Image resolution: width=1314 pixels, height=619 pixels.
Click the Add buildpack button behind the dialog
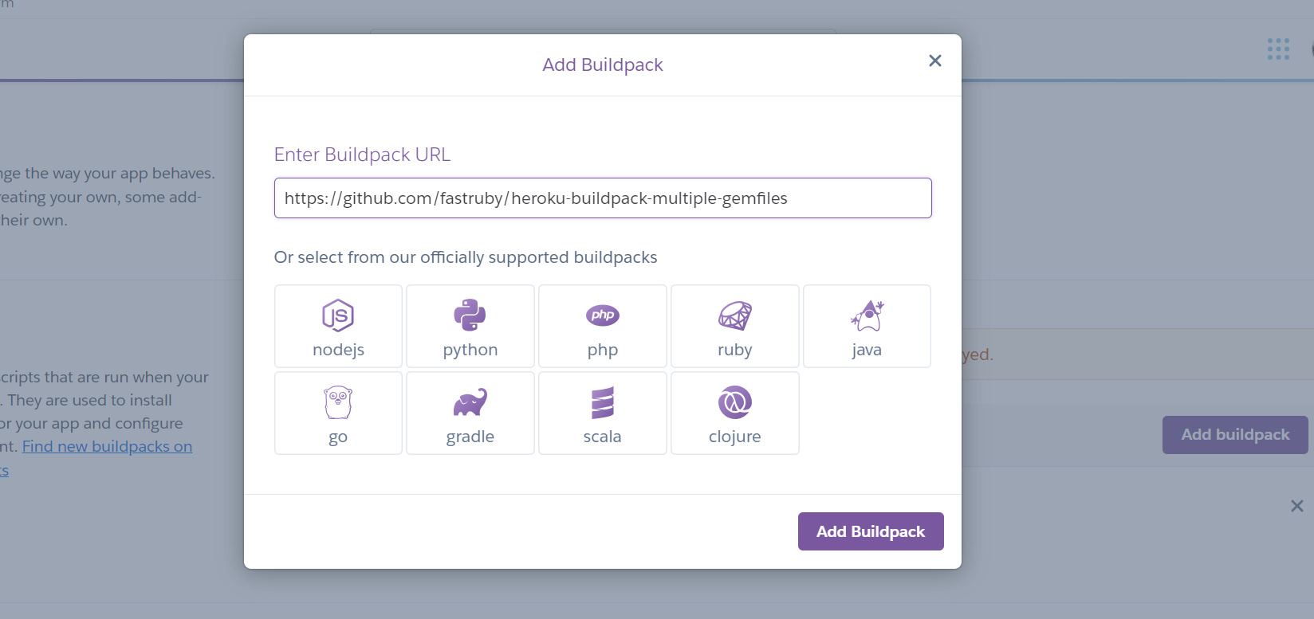pyautogui.click(x=1234, y=435)
